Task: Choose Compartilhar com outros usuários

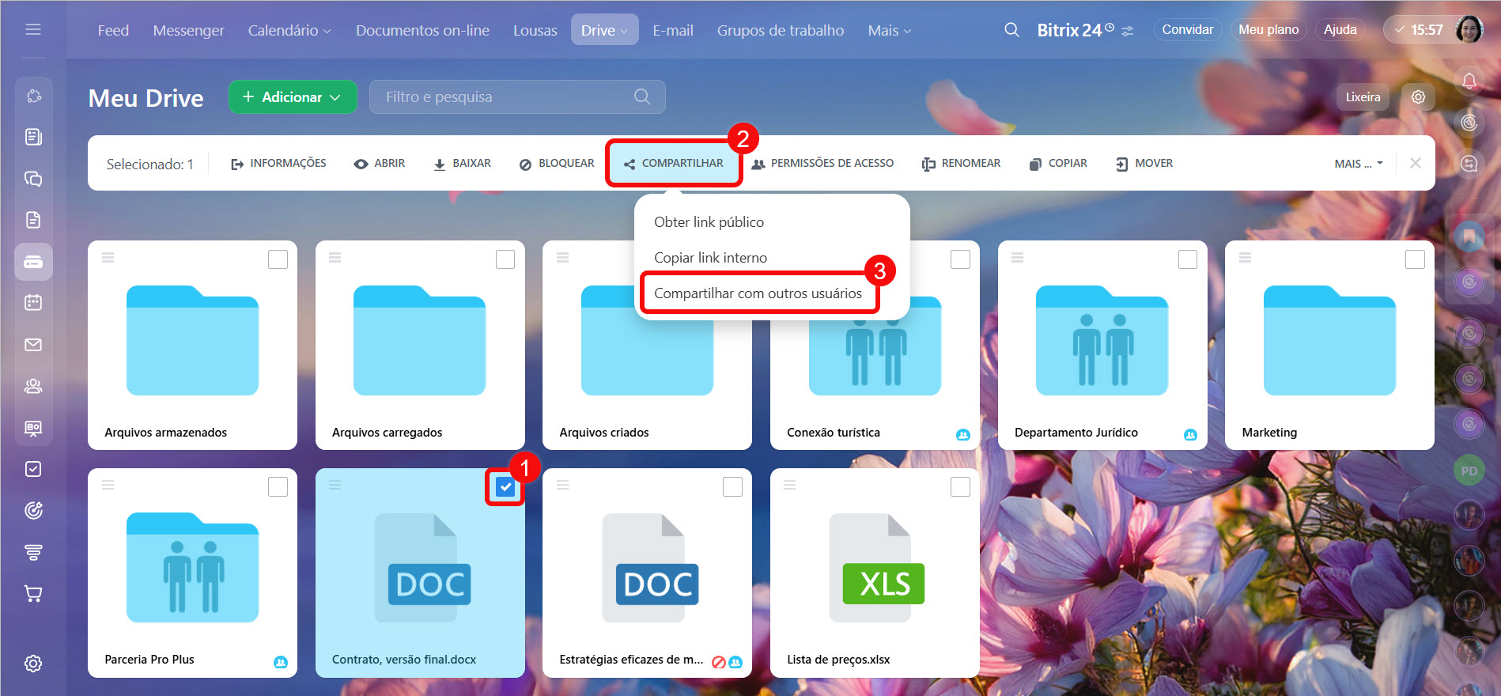Action: pos(758,293)
